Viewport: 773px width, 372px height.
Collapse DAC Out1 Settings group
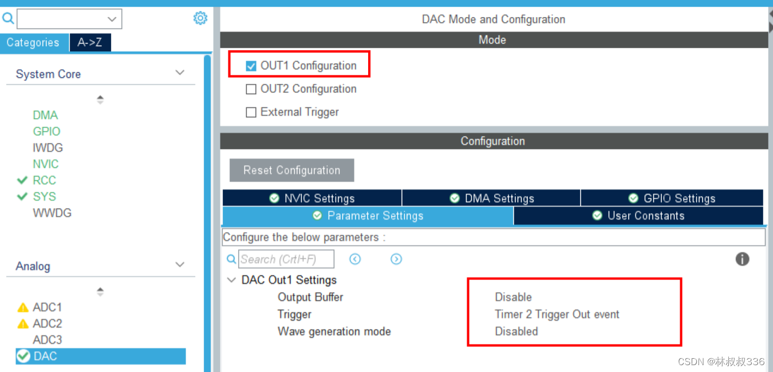pos(231,280)
